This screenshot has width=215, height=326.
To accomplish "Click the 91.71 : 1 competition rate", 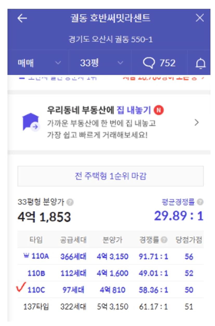I will point(153,257).
